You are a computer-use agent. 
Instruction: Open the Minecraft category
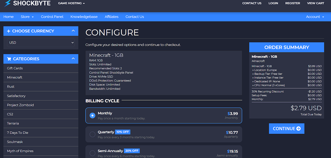tap(41, 78)
